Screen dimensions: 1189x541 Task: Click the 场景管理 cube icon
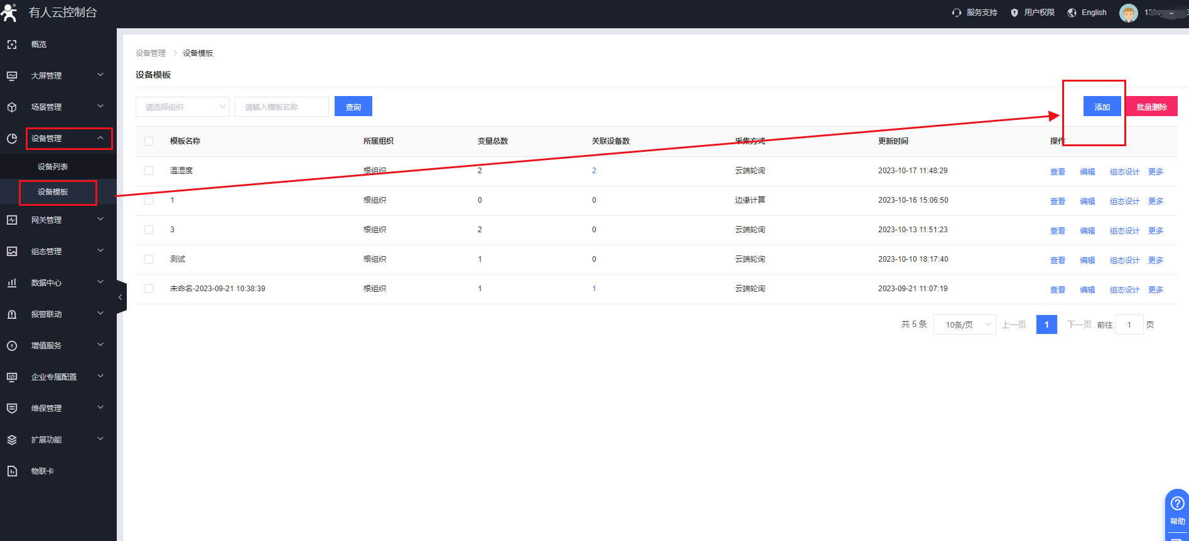click(x=12, y=107)
